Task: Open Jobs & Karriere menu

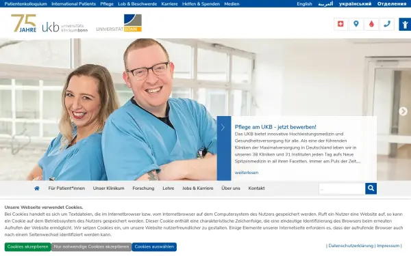Action: (198, 188)
